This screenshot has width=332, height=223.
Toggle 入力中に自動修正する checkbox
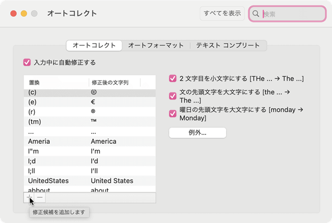(x=27, y=62)
